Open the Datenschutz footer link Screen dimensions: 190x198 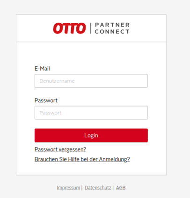pyautogui.click(x=98, y=188)
